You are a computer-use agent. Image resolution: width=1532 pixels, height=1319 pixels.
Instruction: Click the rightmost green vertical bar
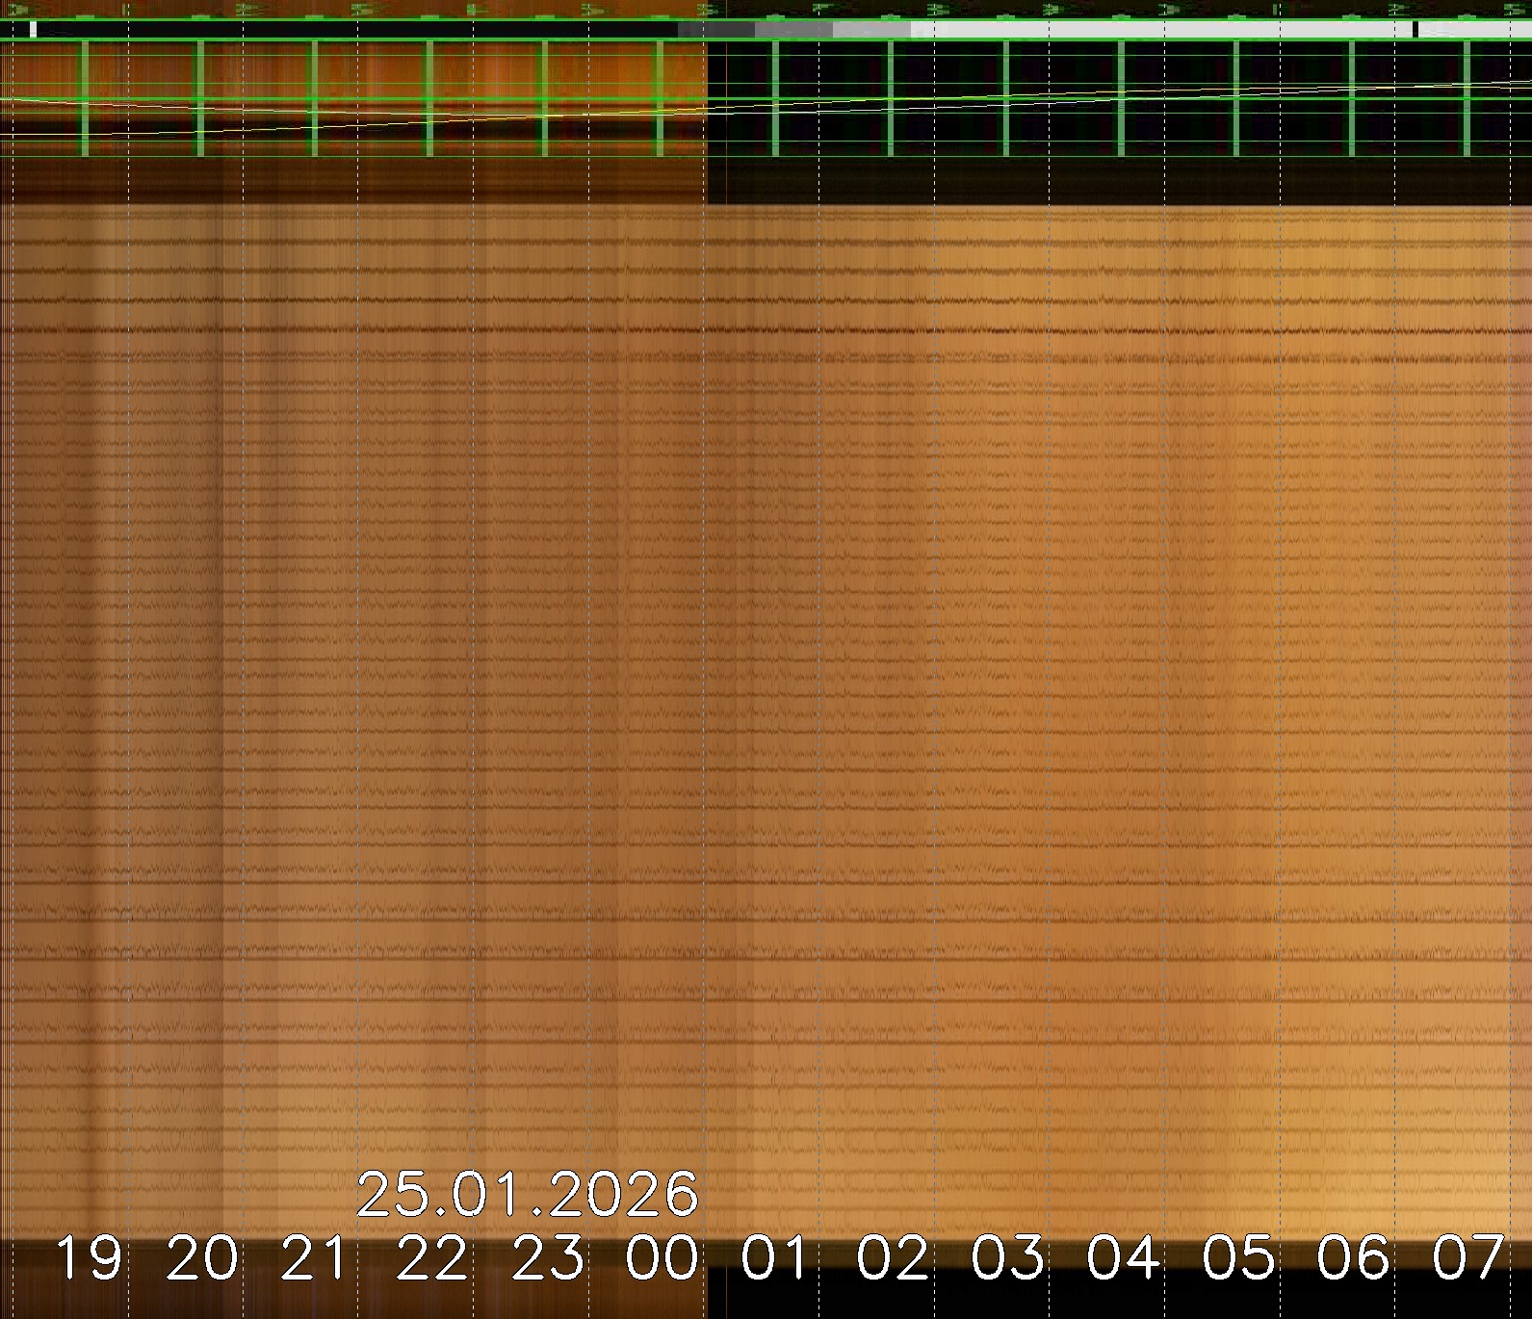[x=1467, y=98]
